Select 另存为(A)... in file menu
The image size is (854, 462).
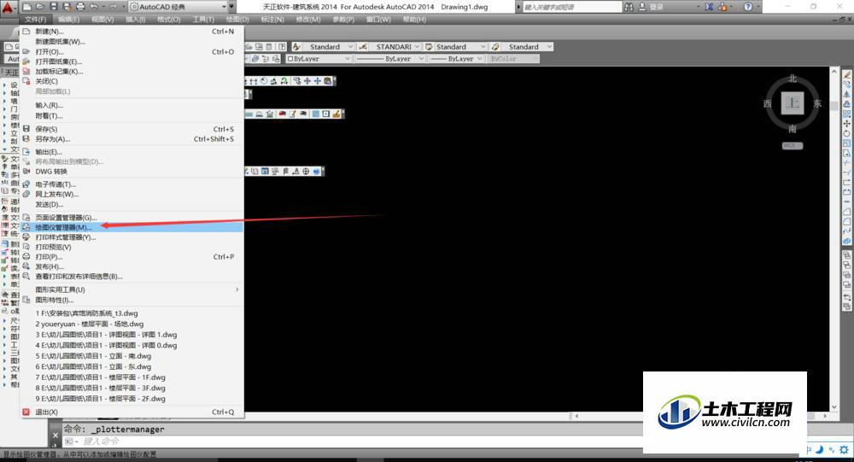pyautogui.click(x=132, y=139)
